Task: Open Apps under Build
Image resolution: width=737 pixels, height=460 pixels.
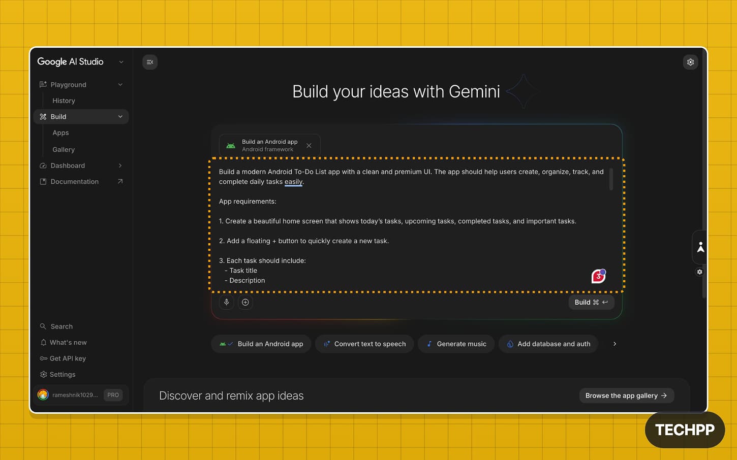Action: [60, 133]
